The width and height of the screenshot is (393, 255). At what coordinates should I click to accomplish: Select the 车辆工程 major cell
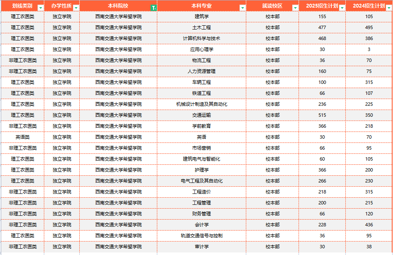point(202,83)
